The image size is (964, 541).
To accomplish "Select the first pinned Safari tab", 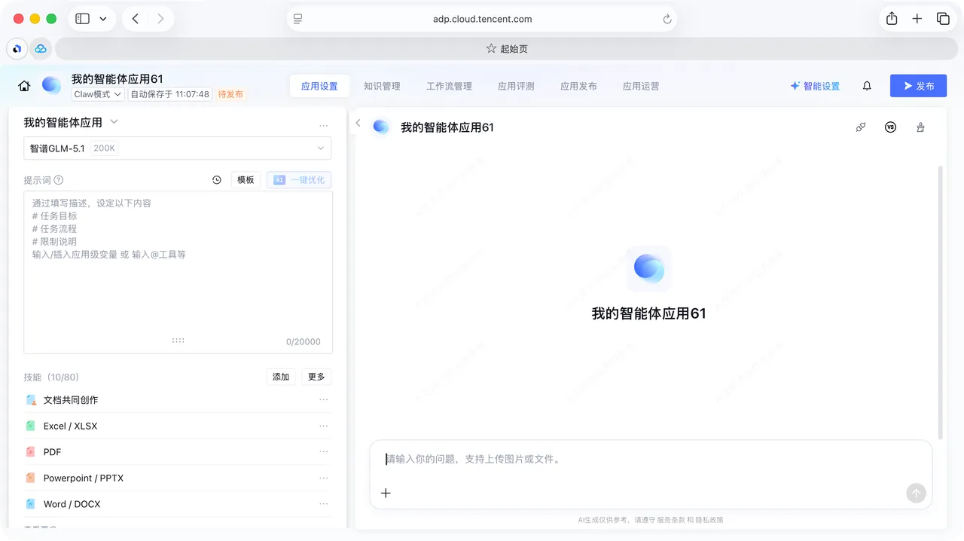I will [x=17, y=48].
